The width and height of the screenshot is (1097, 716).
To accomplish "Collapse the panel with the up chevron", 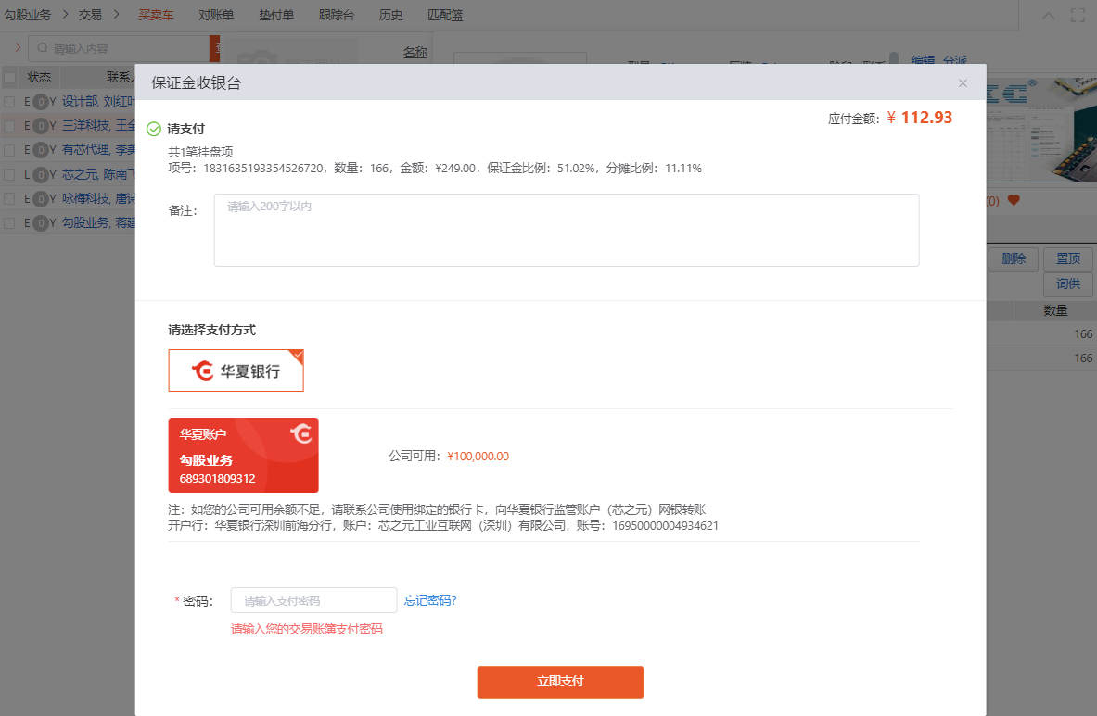I will [1049, 15].
